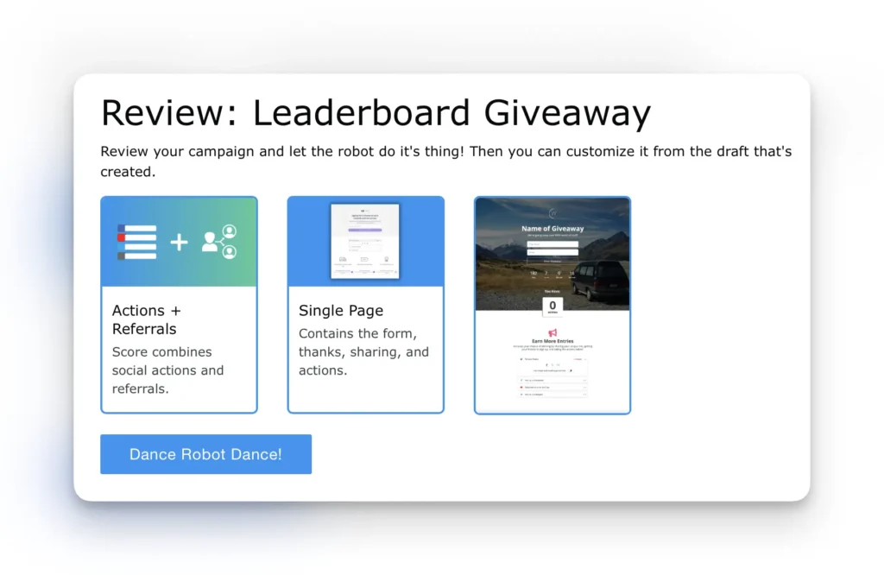This screenshot has width=884, height=575.
Task: Select the Actions + Referrals card
Action: 180,305
